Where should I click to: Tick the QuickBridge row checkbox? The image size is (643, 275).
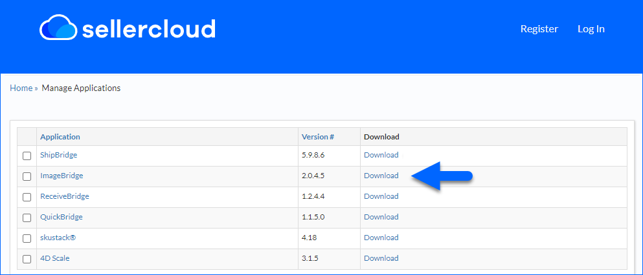click(x=27, y=218)
